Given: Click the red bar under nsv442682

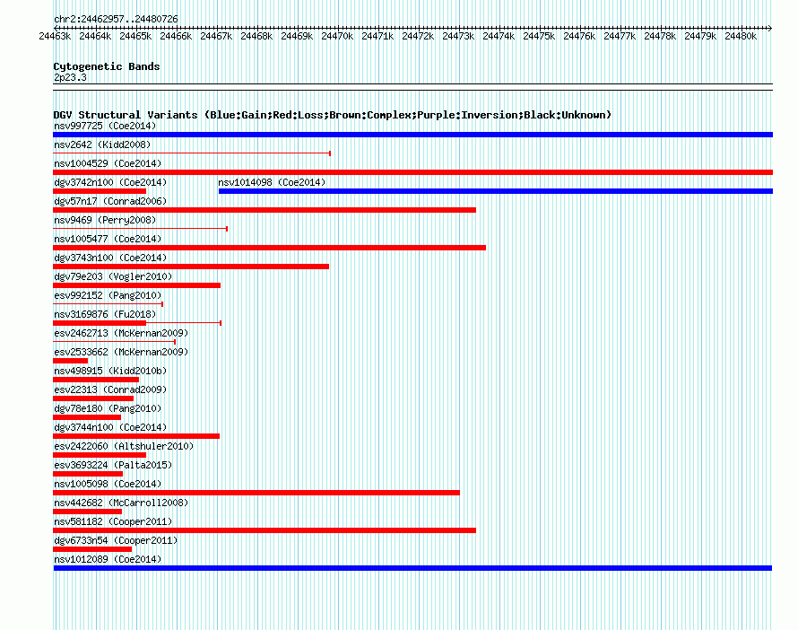Looking at the screenshot, I should tap(87, 512).
